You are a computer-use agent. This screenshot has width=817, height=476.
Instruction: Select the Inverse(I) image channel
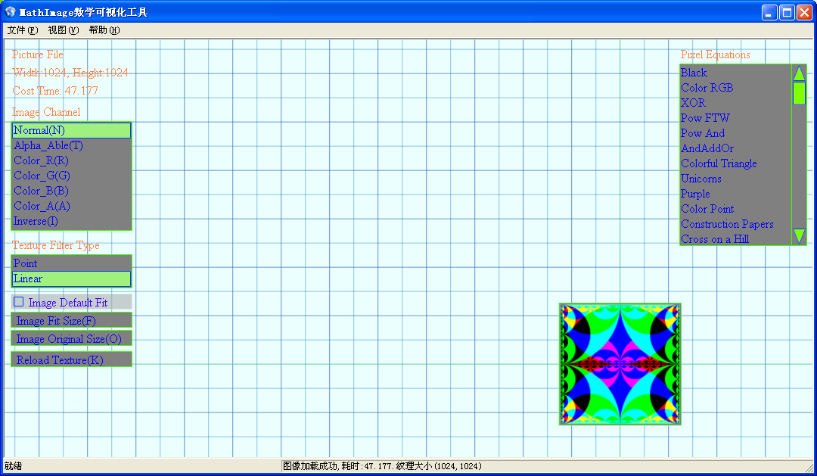[x=71, y=221]
